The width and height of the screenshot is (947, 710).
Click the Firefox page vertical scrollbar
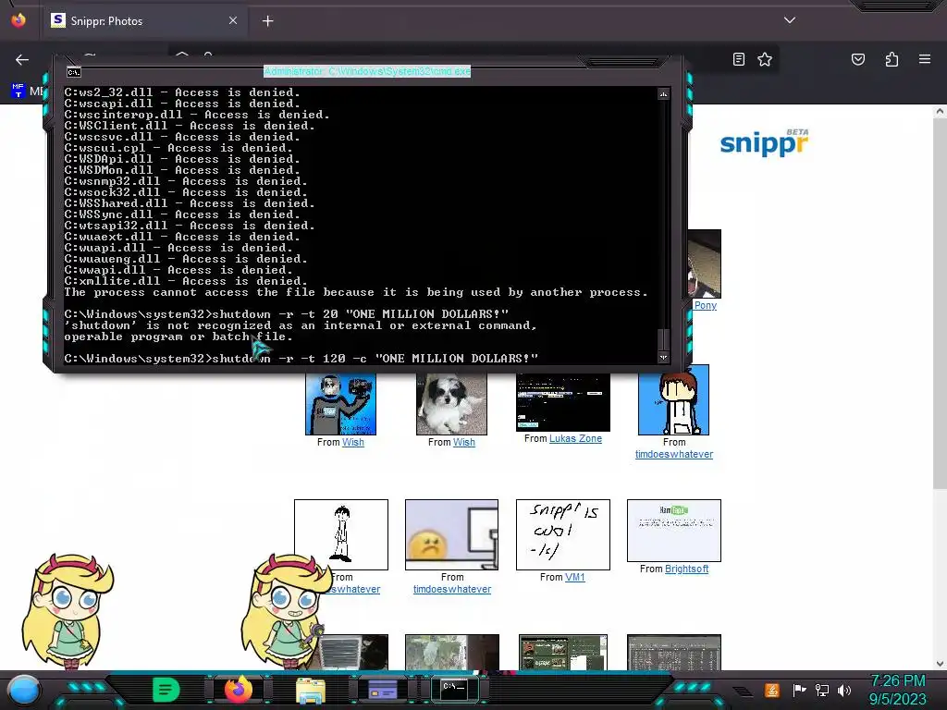[940, 302]
